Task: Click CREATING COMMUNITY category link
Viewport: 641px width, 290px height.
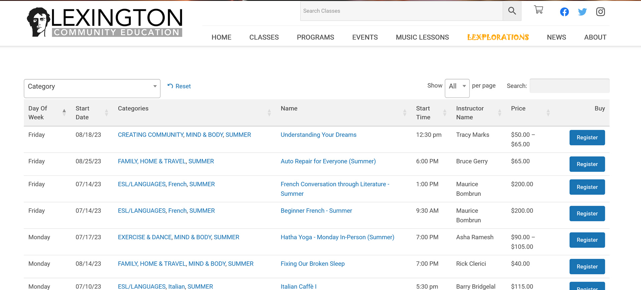Action: 151,135
